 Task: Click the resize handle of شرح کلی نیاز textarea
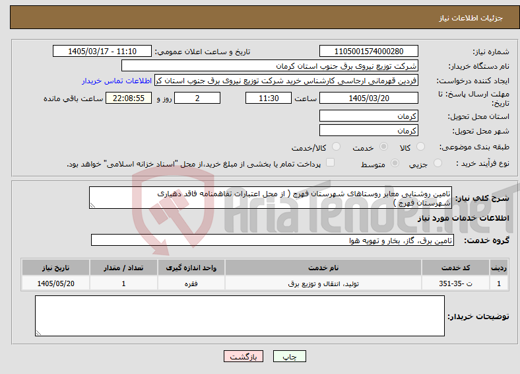[x=92, y=206]
